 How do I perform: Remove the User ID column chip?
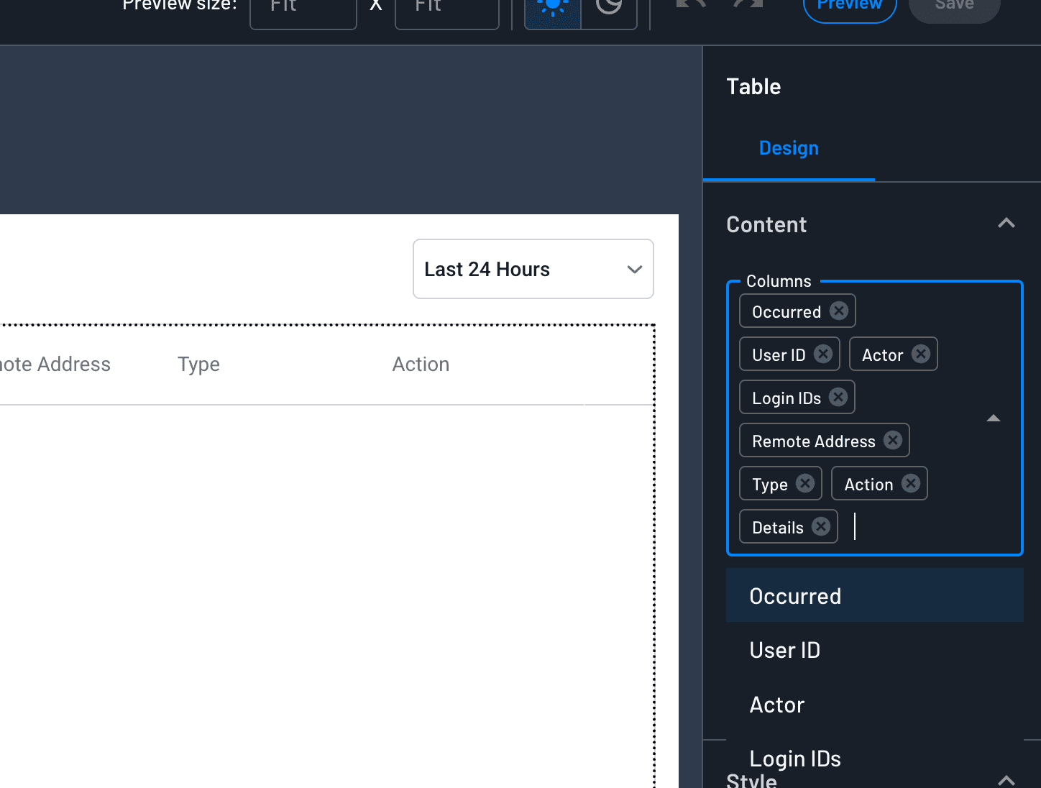pos(823,354)
